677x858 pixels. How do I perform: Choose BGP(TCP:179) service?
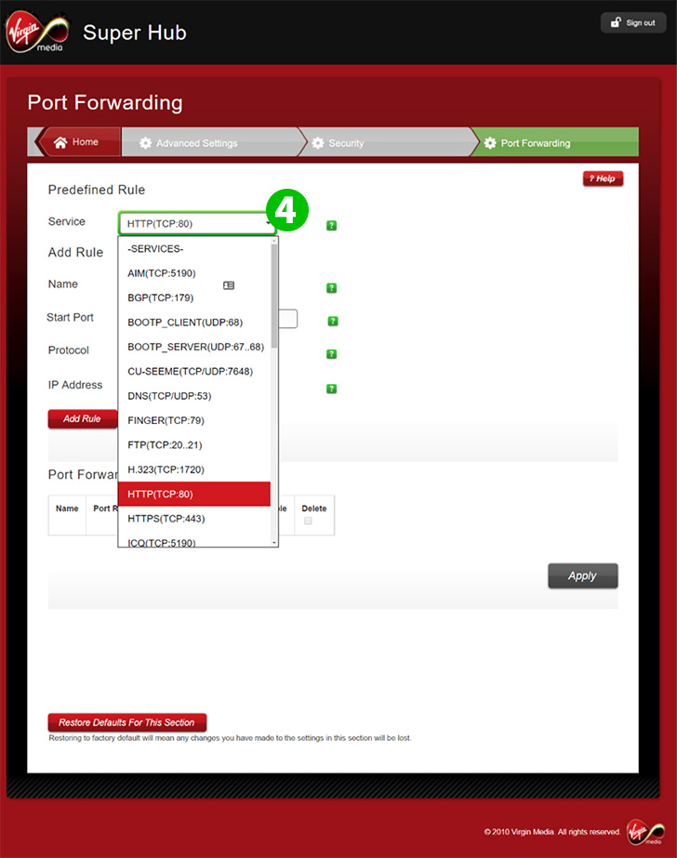coord(194,297)
